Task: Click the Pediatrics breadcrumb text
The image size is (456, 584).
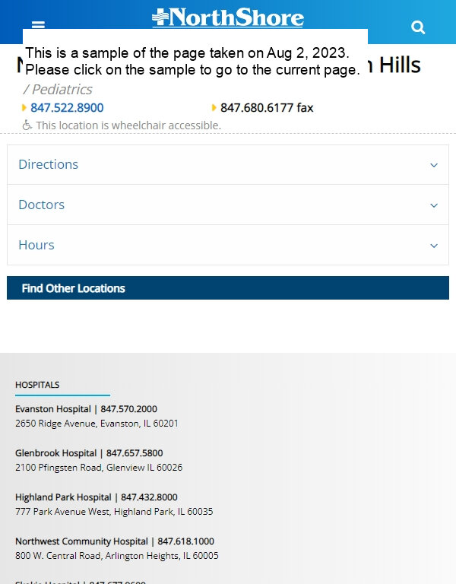Action: pos(58,90)
